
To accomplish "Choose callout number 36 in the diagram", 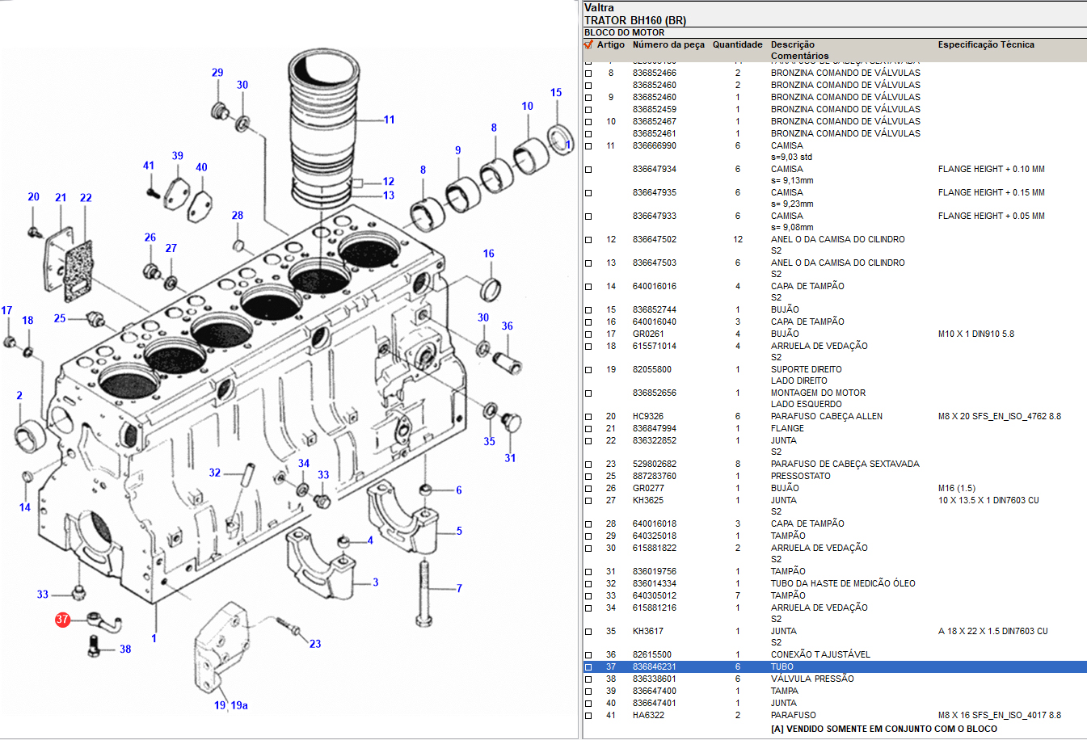I will (x=507, y=326).
